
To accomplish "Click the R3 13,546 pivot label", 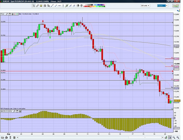I will [177, 59].
